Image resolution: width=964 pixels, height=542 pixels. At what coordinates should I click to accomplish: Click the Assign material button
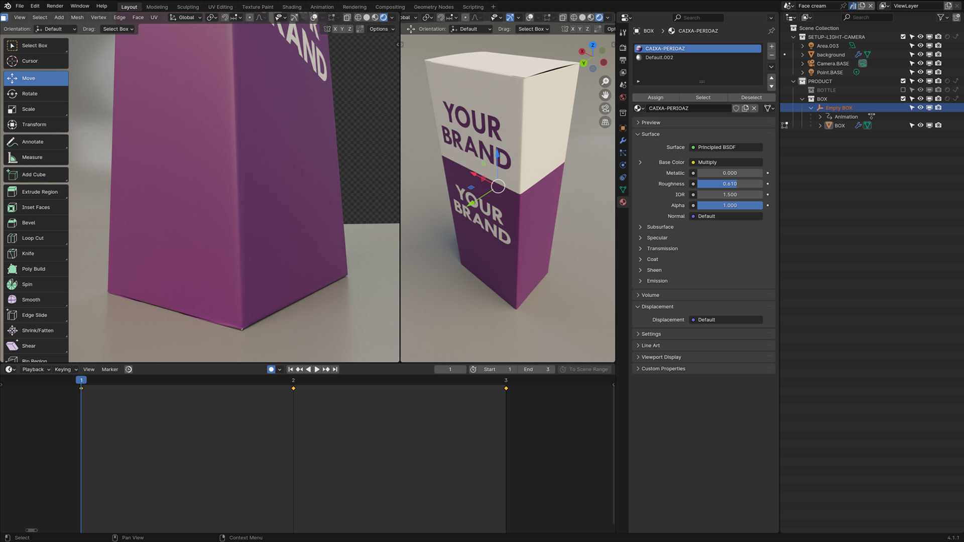pos(655,97)
